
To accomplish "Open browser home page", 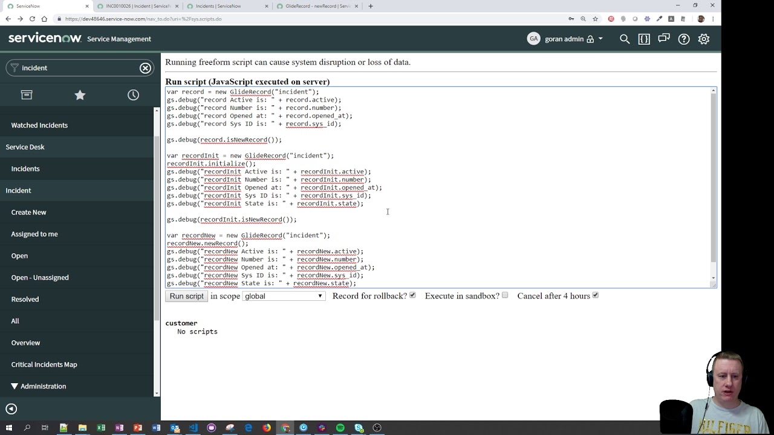I will (44, 19).
